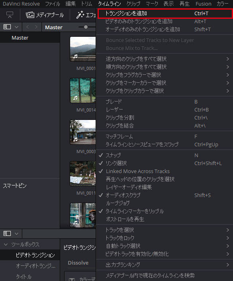Image resolution: width=233 pixels, height=281 pixels.
Task: Click the Media Pool icon in toolbar
Action: [x=30, y=15]
